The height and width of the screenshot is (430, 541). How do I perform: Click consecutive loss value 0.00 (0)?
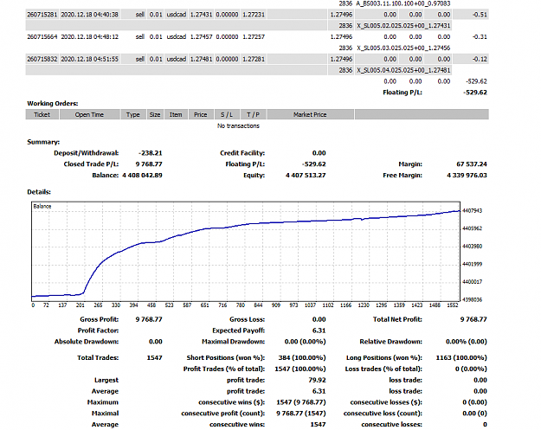(474, 414)
